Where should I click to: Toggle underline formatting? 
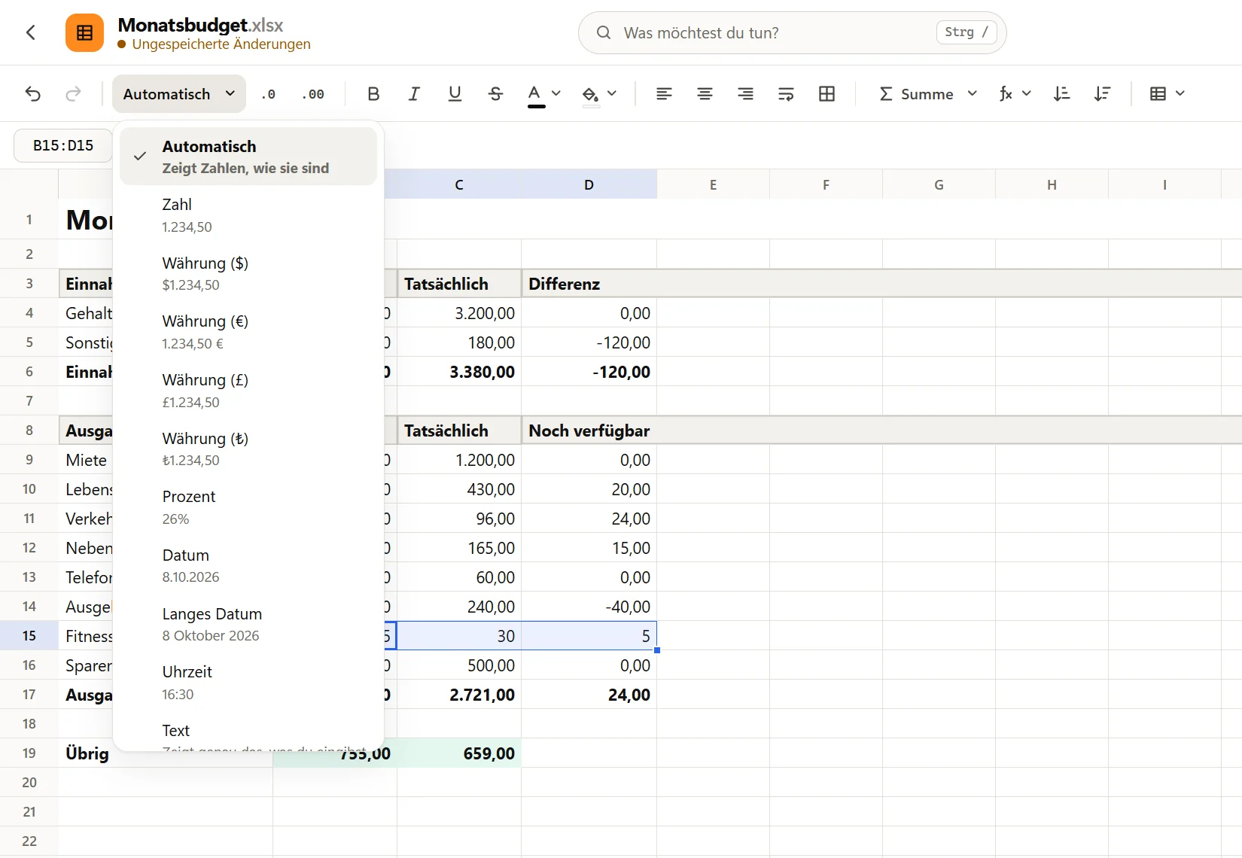(x=455, y=94)
